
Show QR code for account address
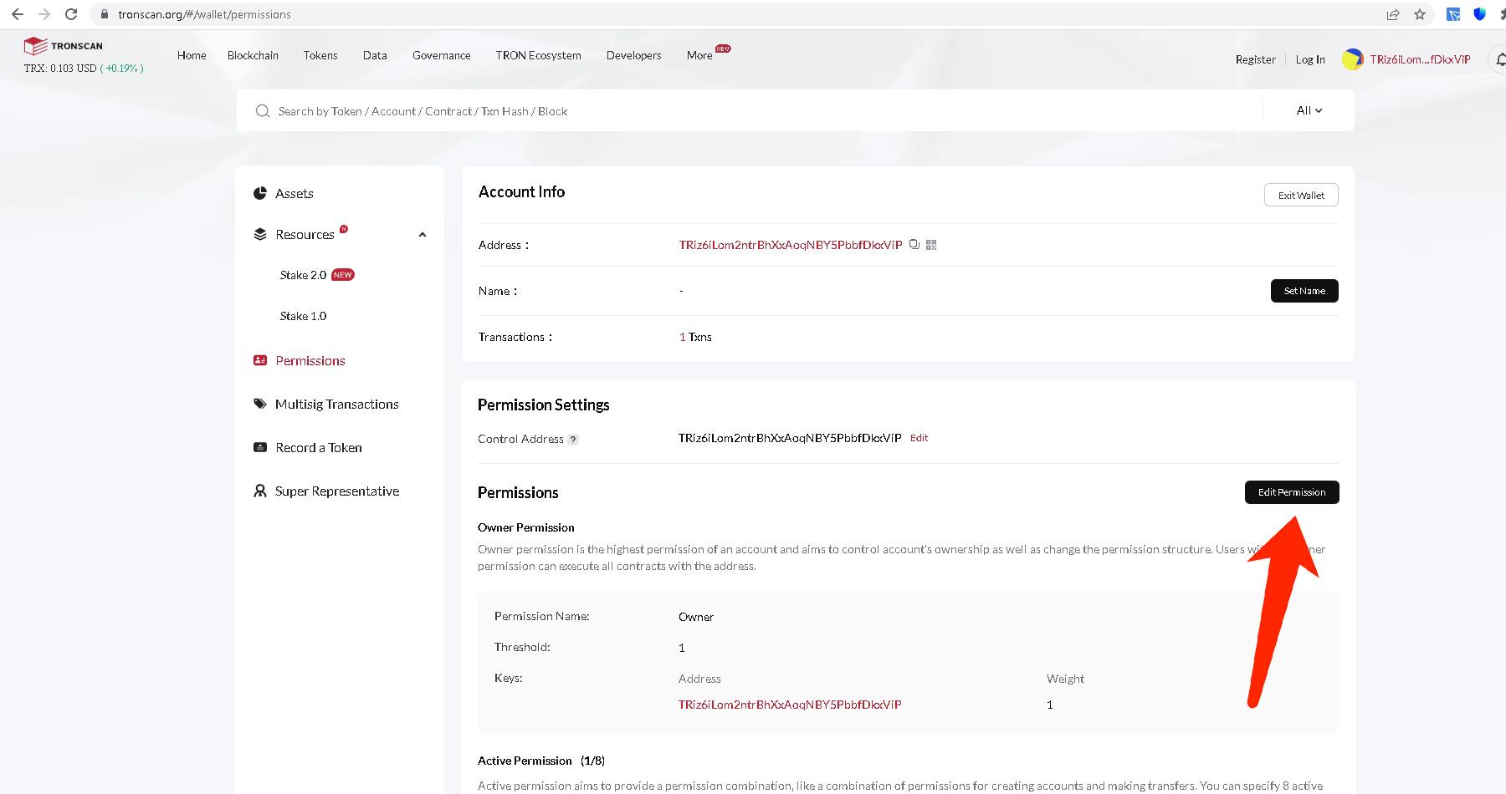[x=931, y=245]
